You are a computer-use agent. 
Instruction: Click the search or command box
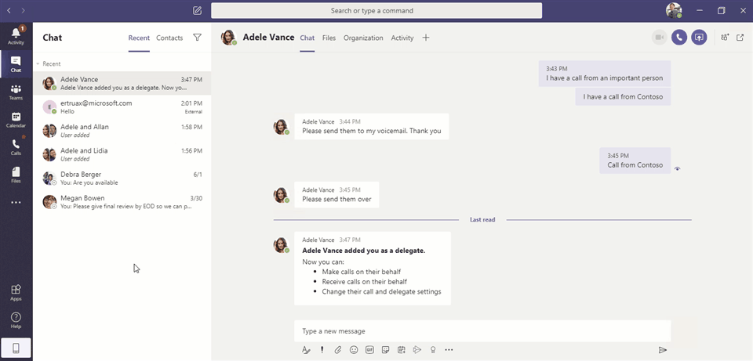(x=376, y=10)
